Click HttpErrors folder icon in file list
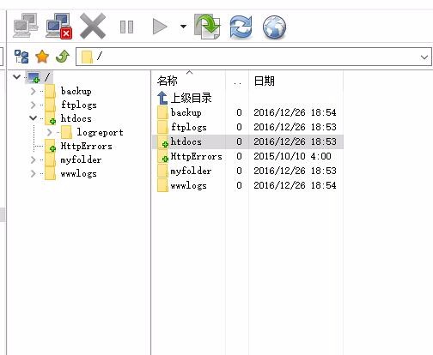The image size is (433, 355). click(x=162, y=156)
